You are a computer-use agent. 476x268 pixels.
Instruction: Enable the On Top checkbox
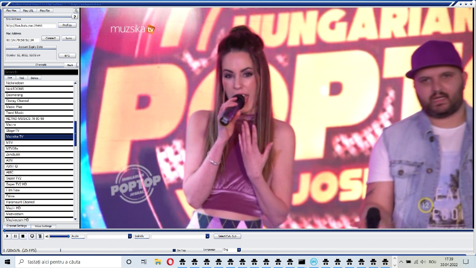174,250
